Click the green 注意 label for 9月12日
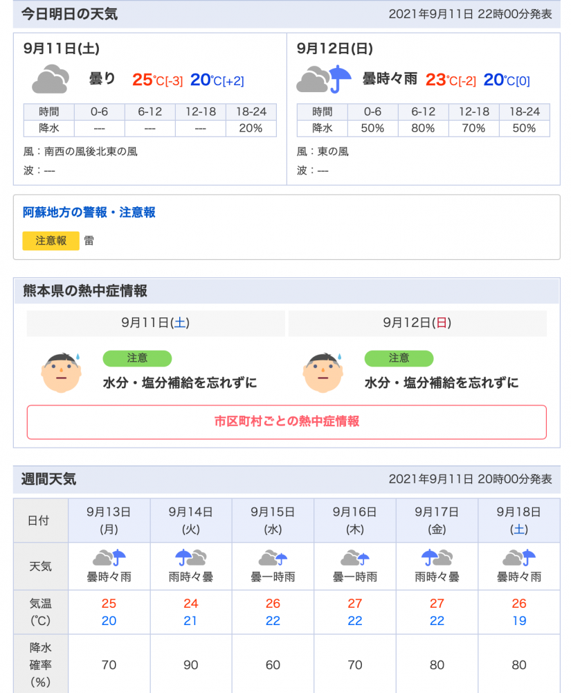 [x=399, y=358]
